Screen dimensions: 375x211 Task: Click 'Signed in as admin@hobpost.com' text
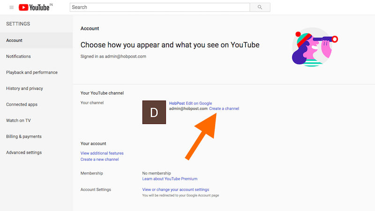113,56
